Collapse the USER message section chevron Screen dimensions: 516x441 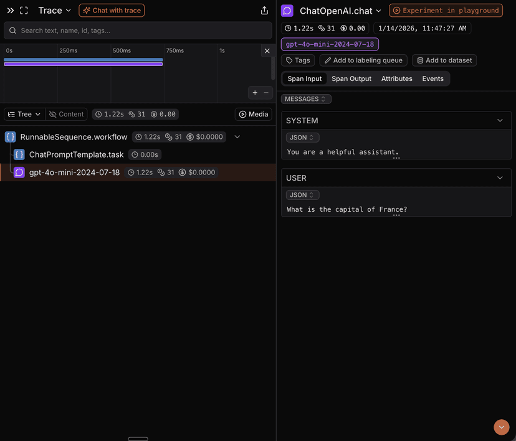click(500, 178)
